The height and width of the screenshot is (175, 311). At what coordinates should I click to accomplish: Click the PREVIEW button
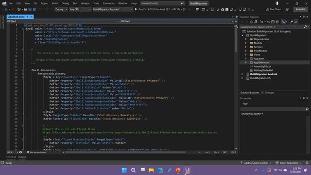[x=300, y=9]
